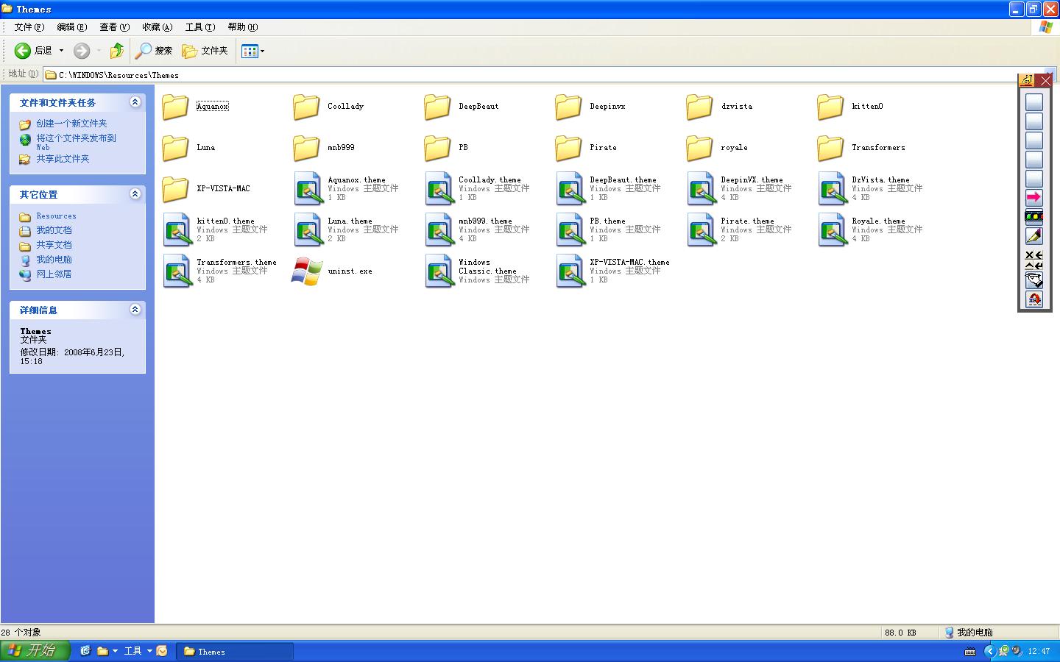The width and height of the screenshot is (1060, 662).
Task: Collapse the 其它位置 panel
Action: click(135, 194)
